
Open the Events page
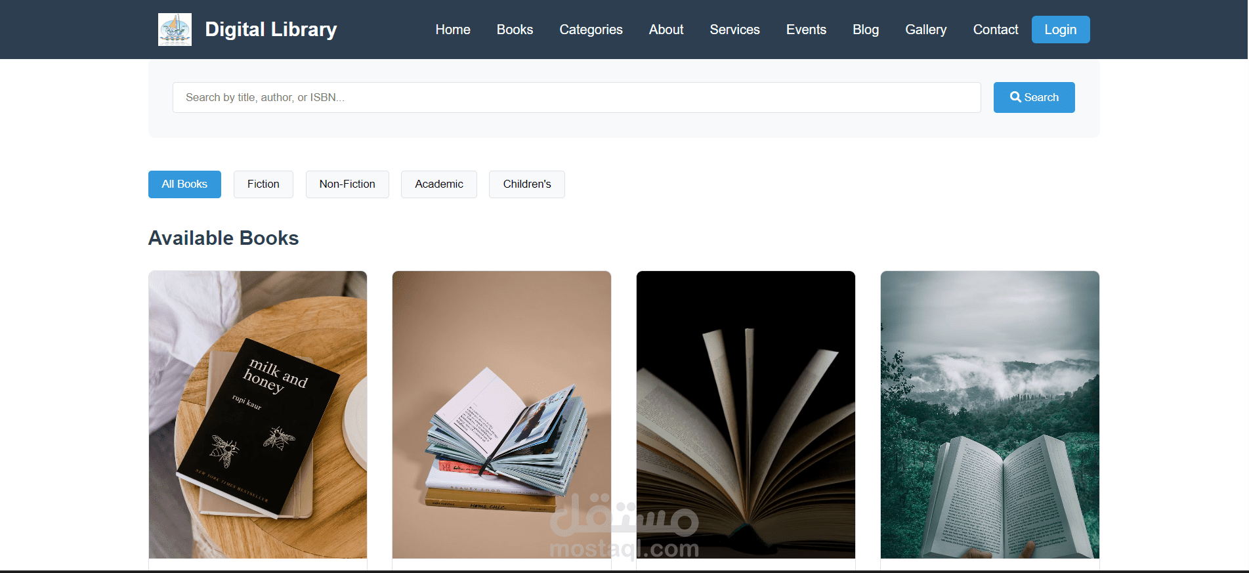click(806, 30)
